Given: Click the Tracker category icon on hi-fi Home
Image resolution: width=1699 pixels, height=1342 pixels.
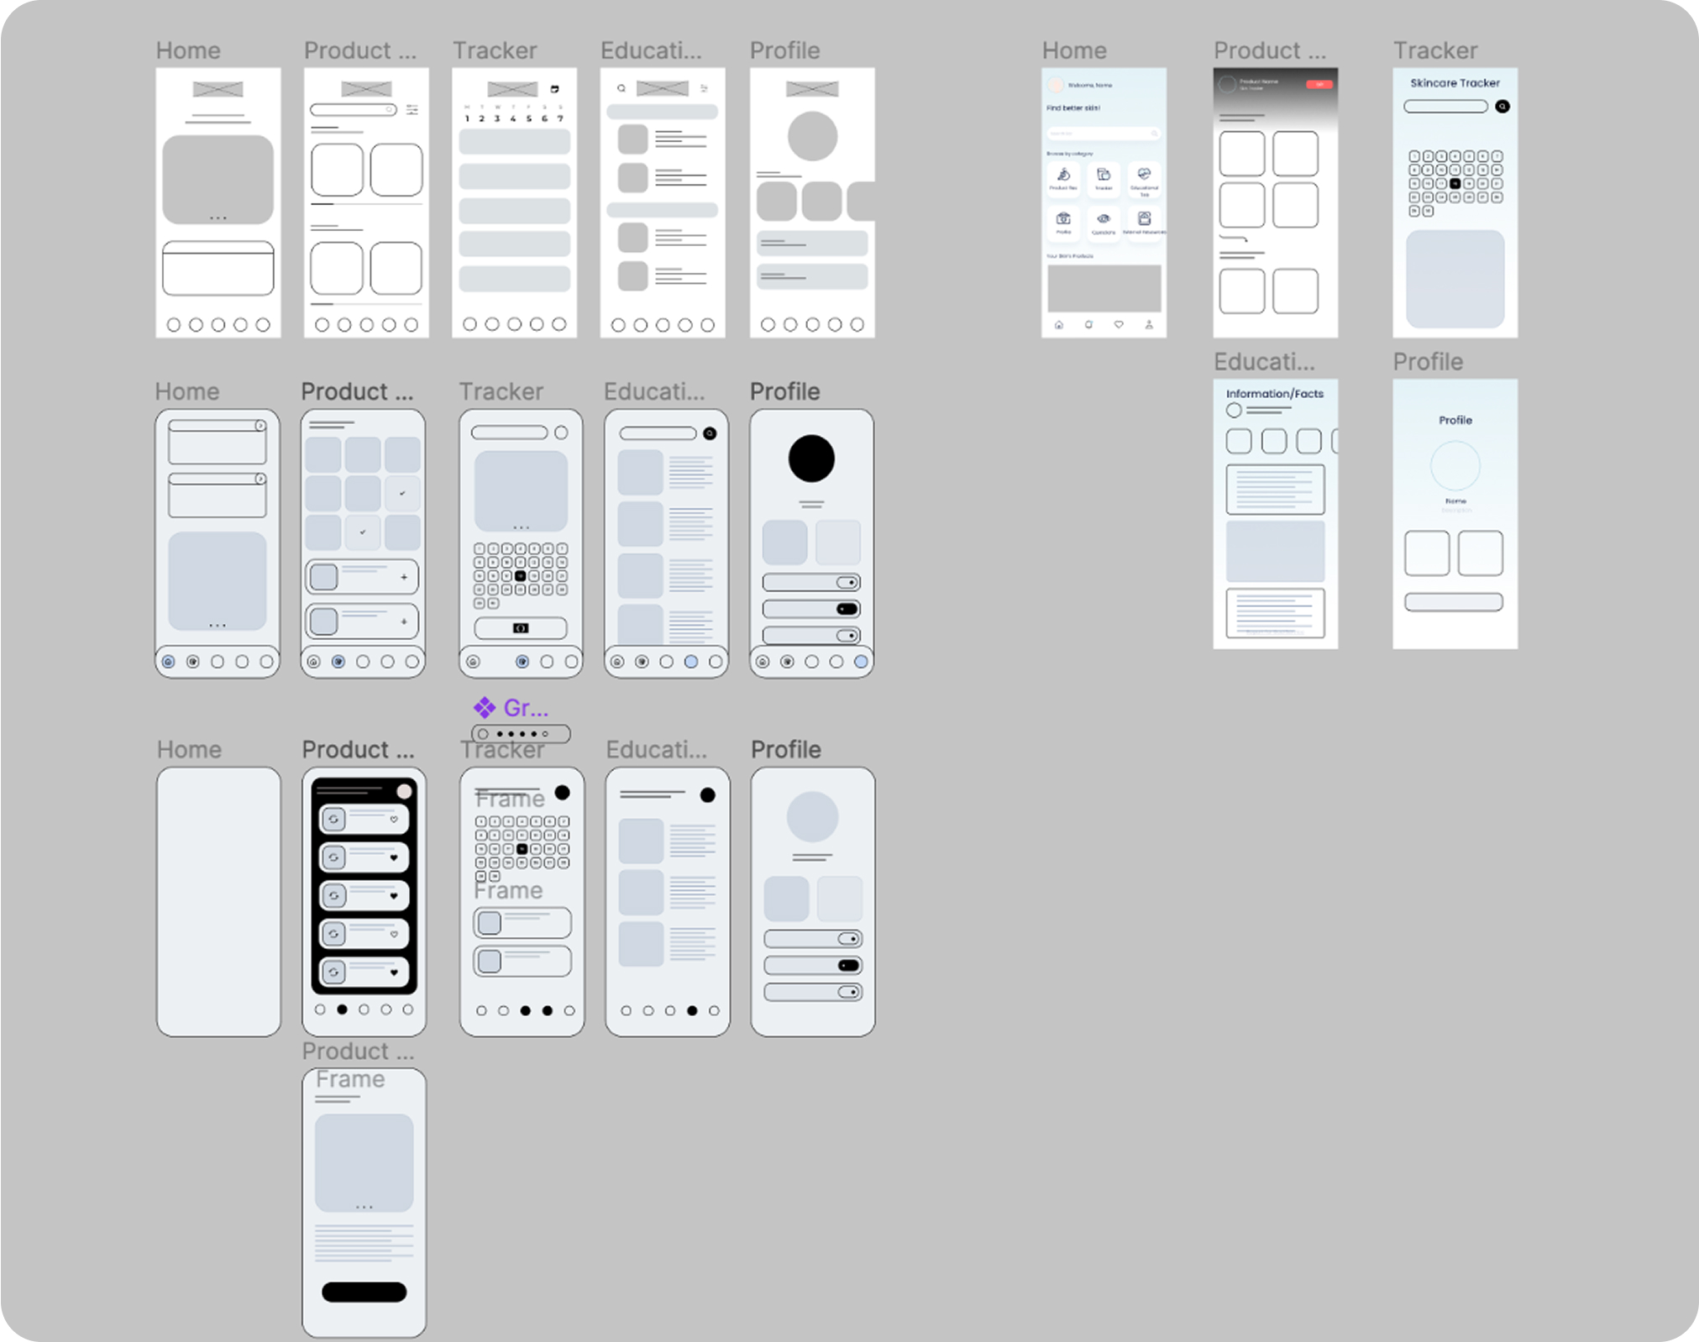Looking at the screenshot, I should [x=1104, y=176].
